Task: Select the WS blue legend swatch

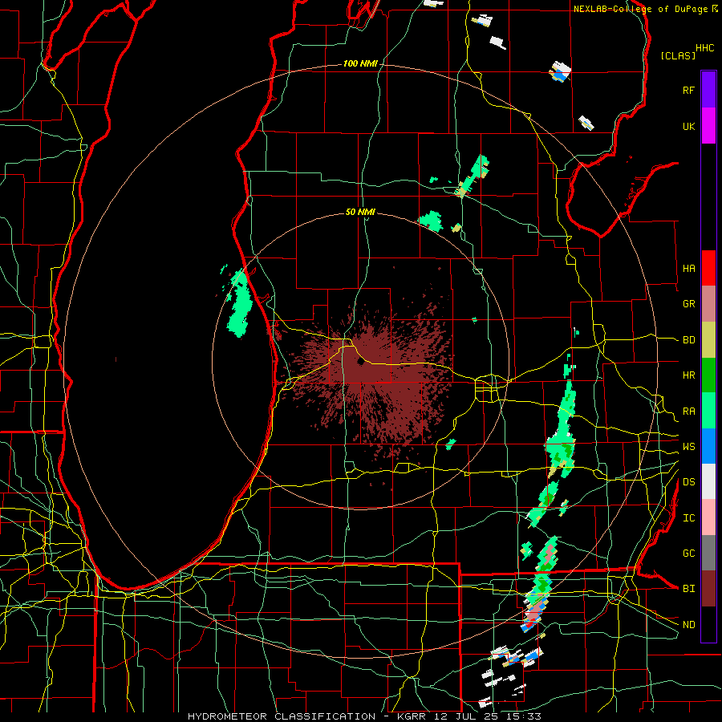Action: coord(708,446)
